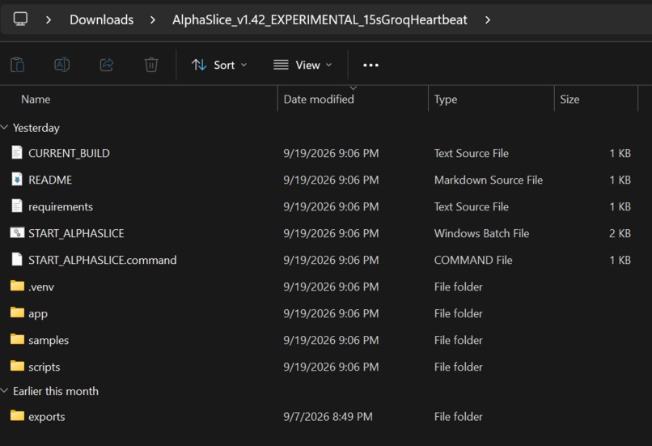Screen dimensions: 652x446
Task: Click the requirements text file icon
Action: (x=17, y=206)
